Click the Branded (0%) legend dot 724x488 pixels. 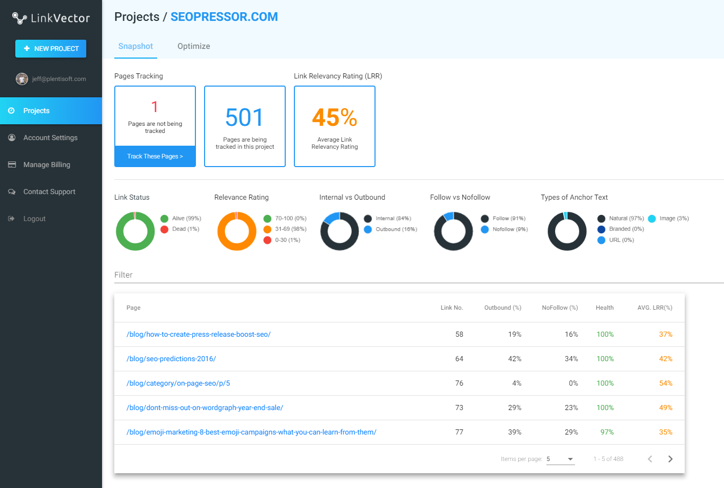point(601,229)
